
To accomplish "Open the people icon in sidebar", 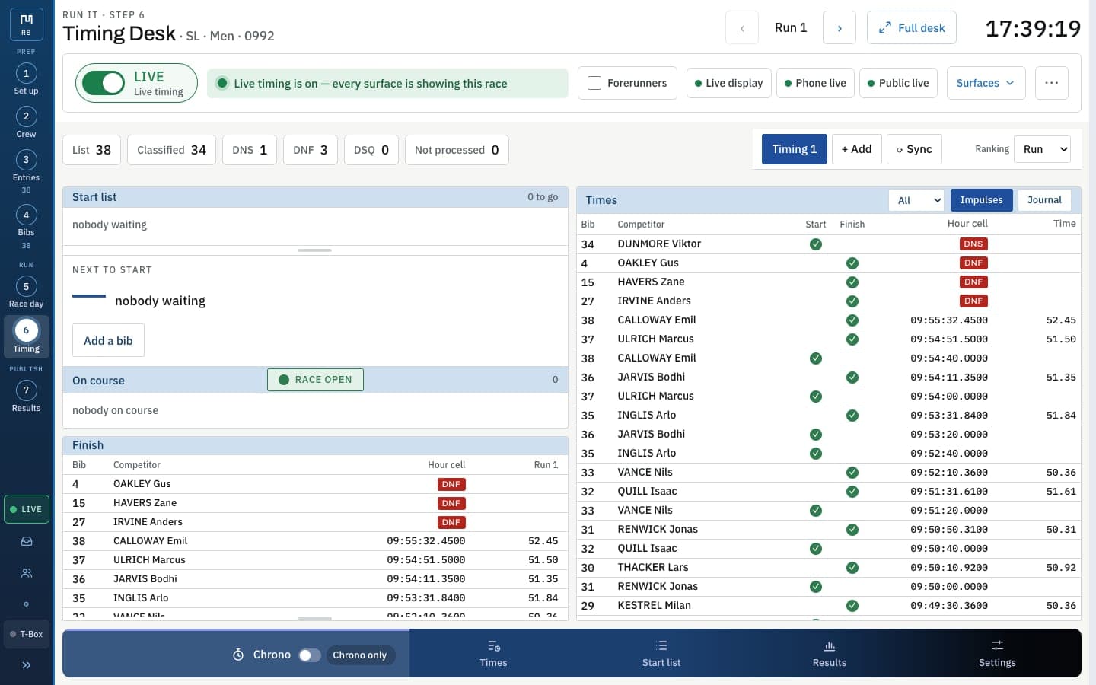I will (27, 573).
